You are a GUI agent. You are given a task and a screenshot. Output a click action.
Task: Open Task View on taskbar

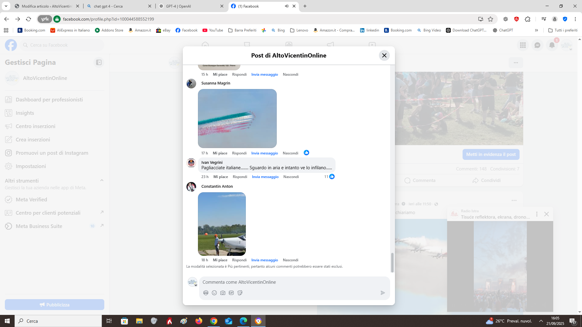coord(109,321)
